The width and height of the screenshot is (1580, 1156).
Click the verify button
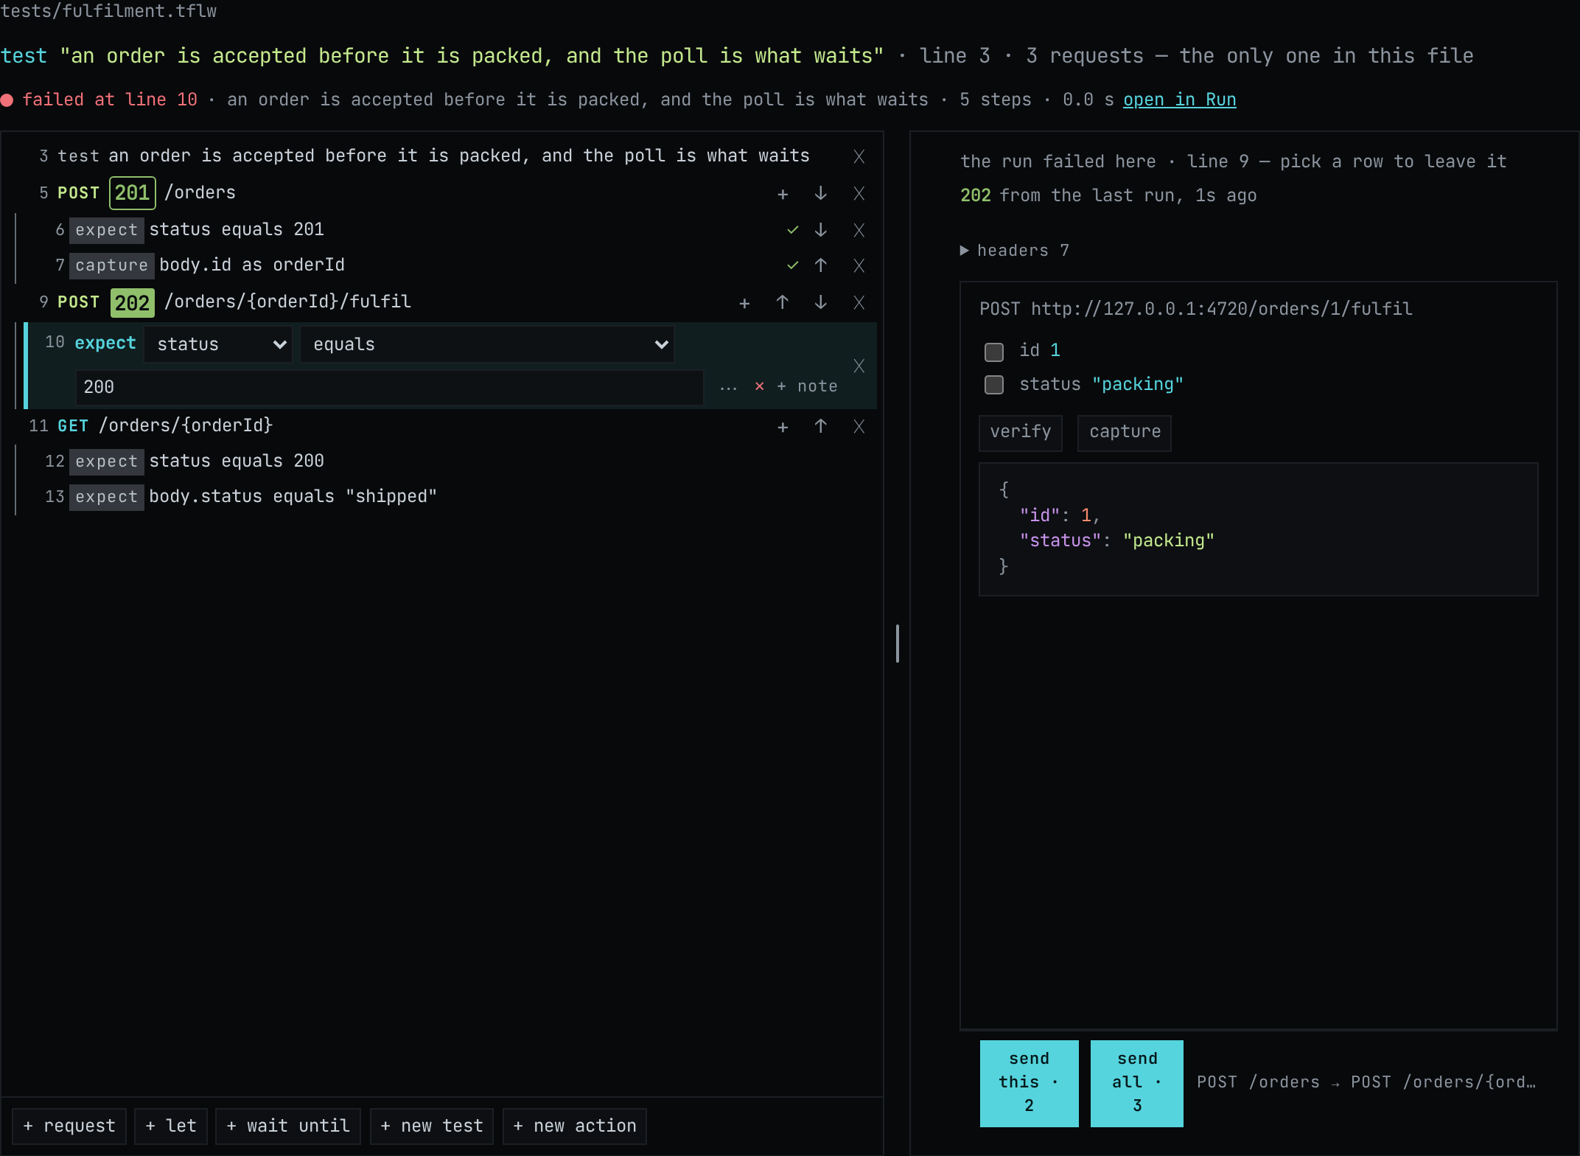1021,432
